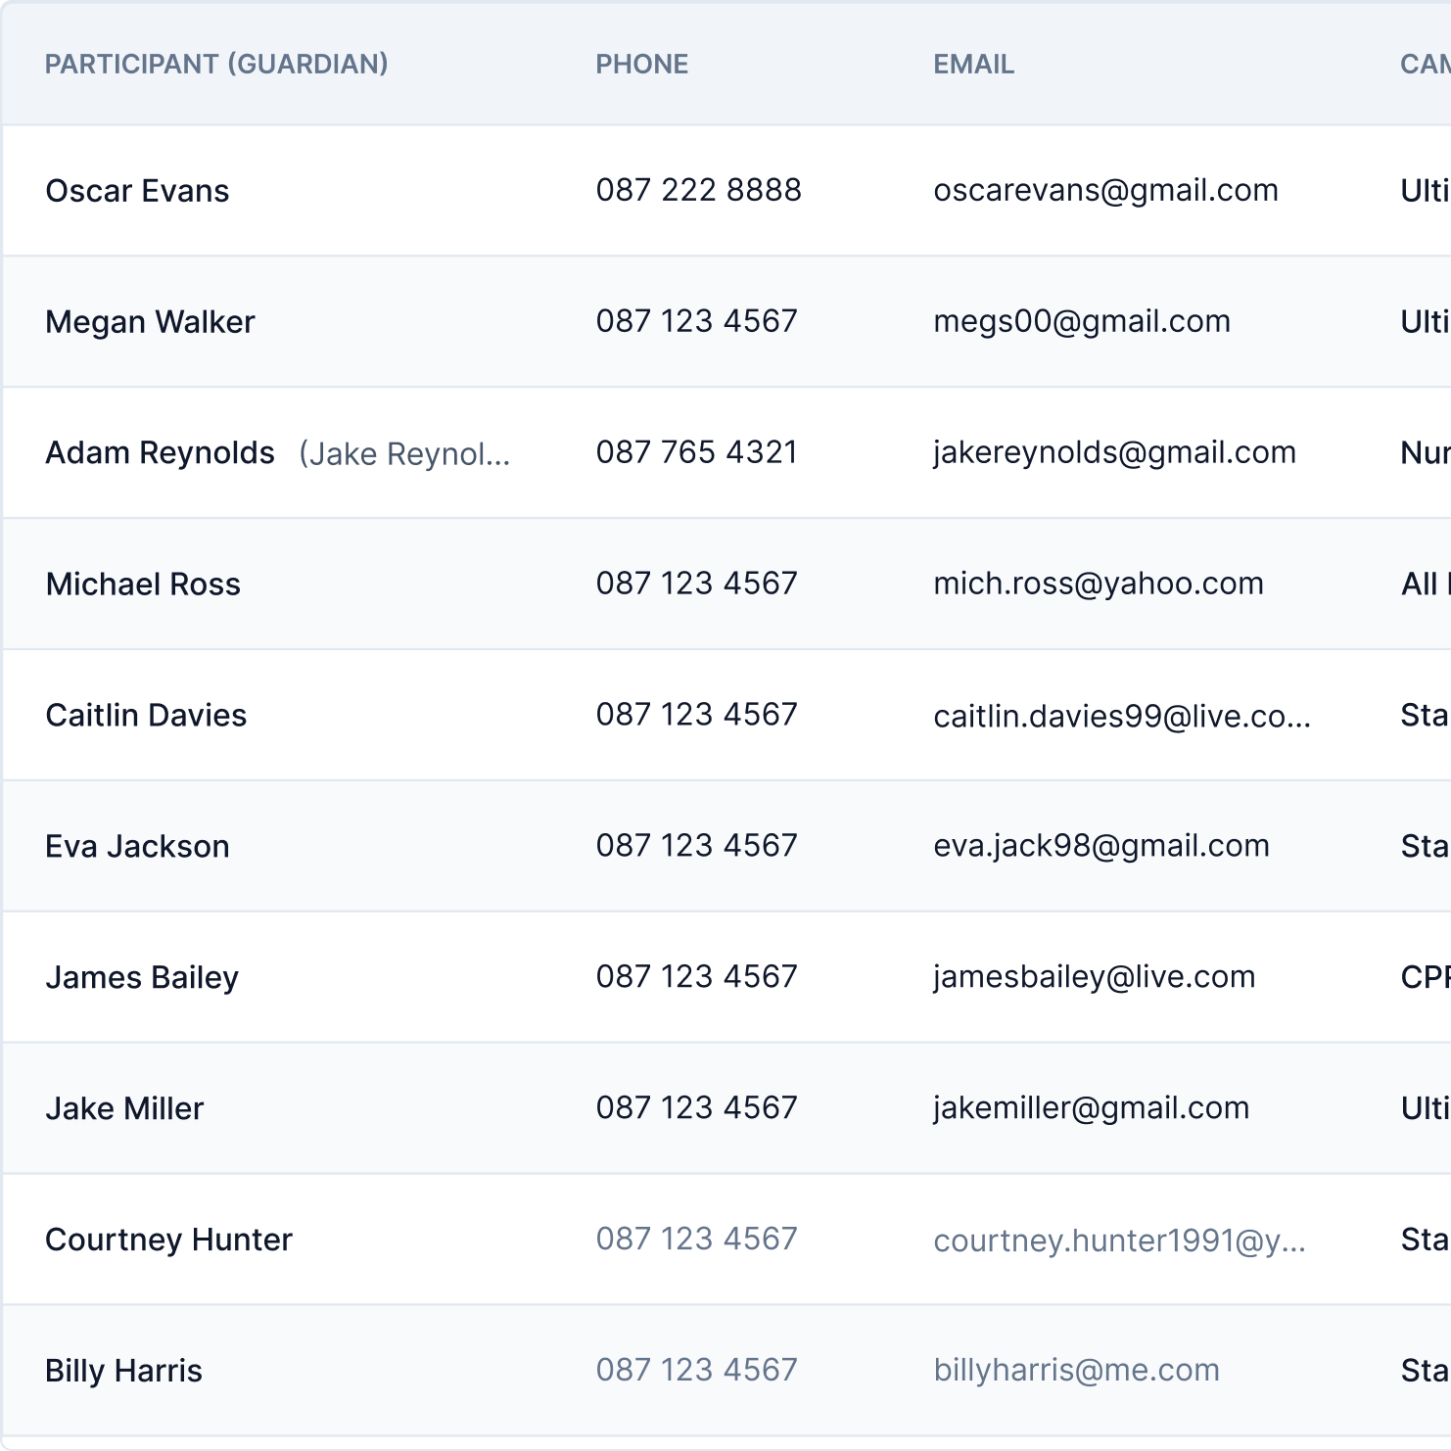Select Megan Walker's name
This screenshot has width=1451, height=1451.
[150, 322]
